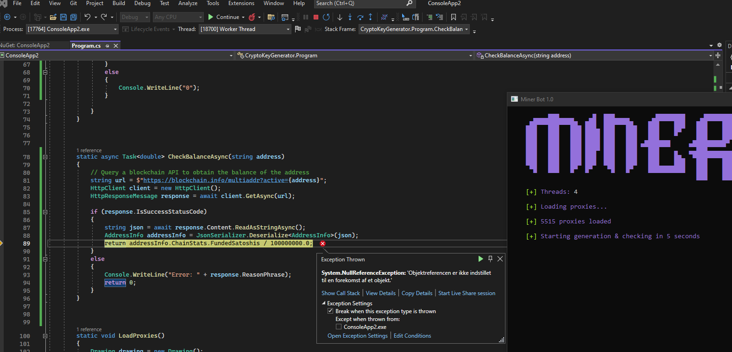Click the green continue arrow in Exception popup

(x=480, y=259)
